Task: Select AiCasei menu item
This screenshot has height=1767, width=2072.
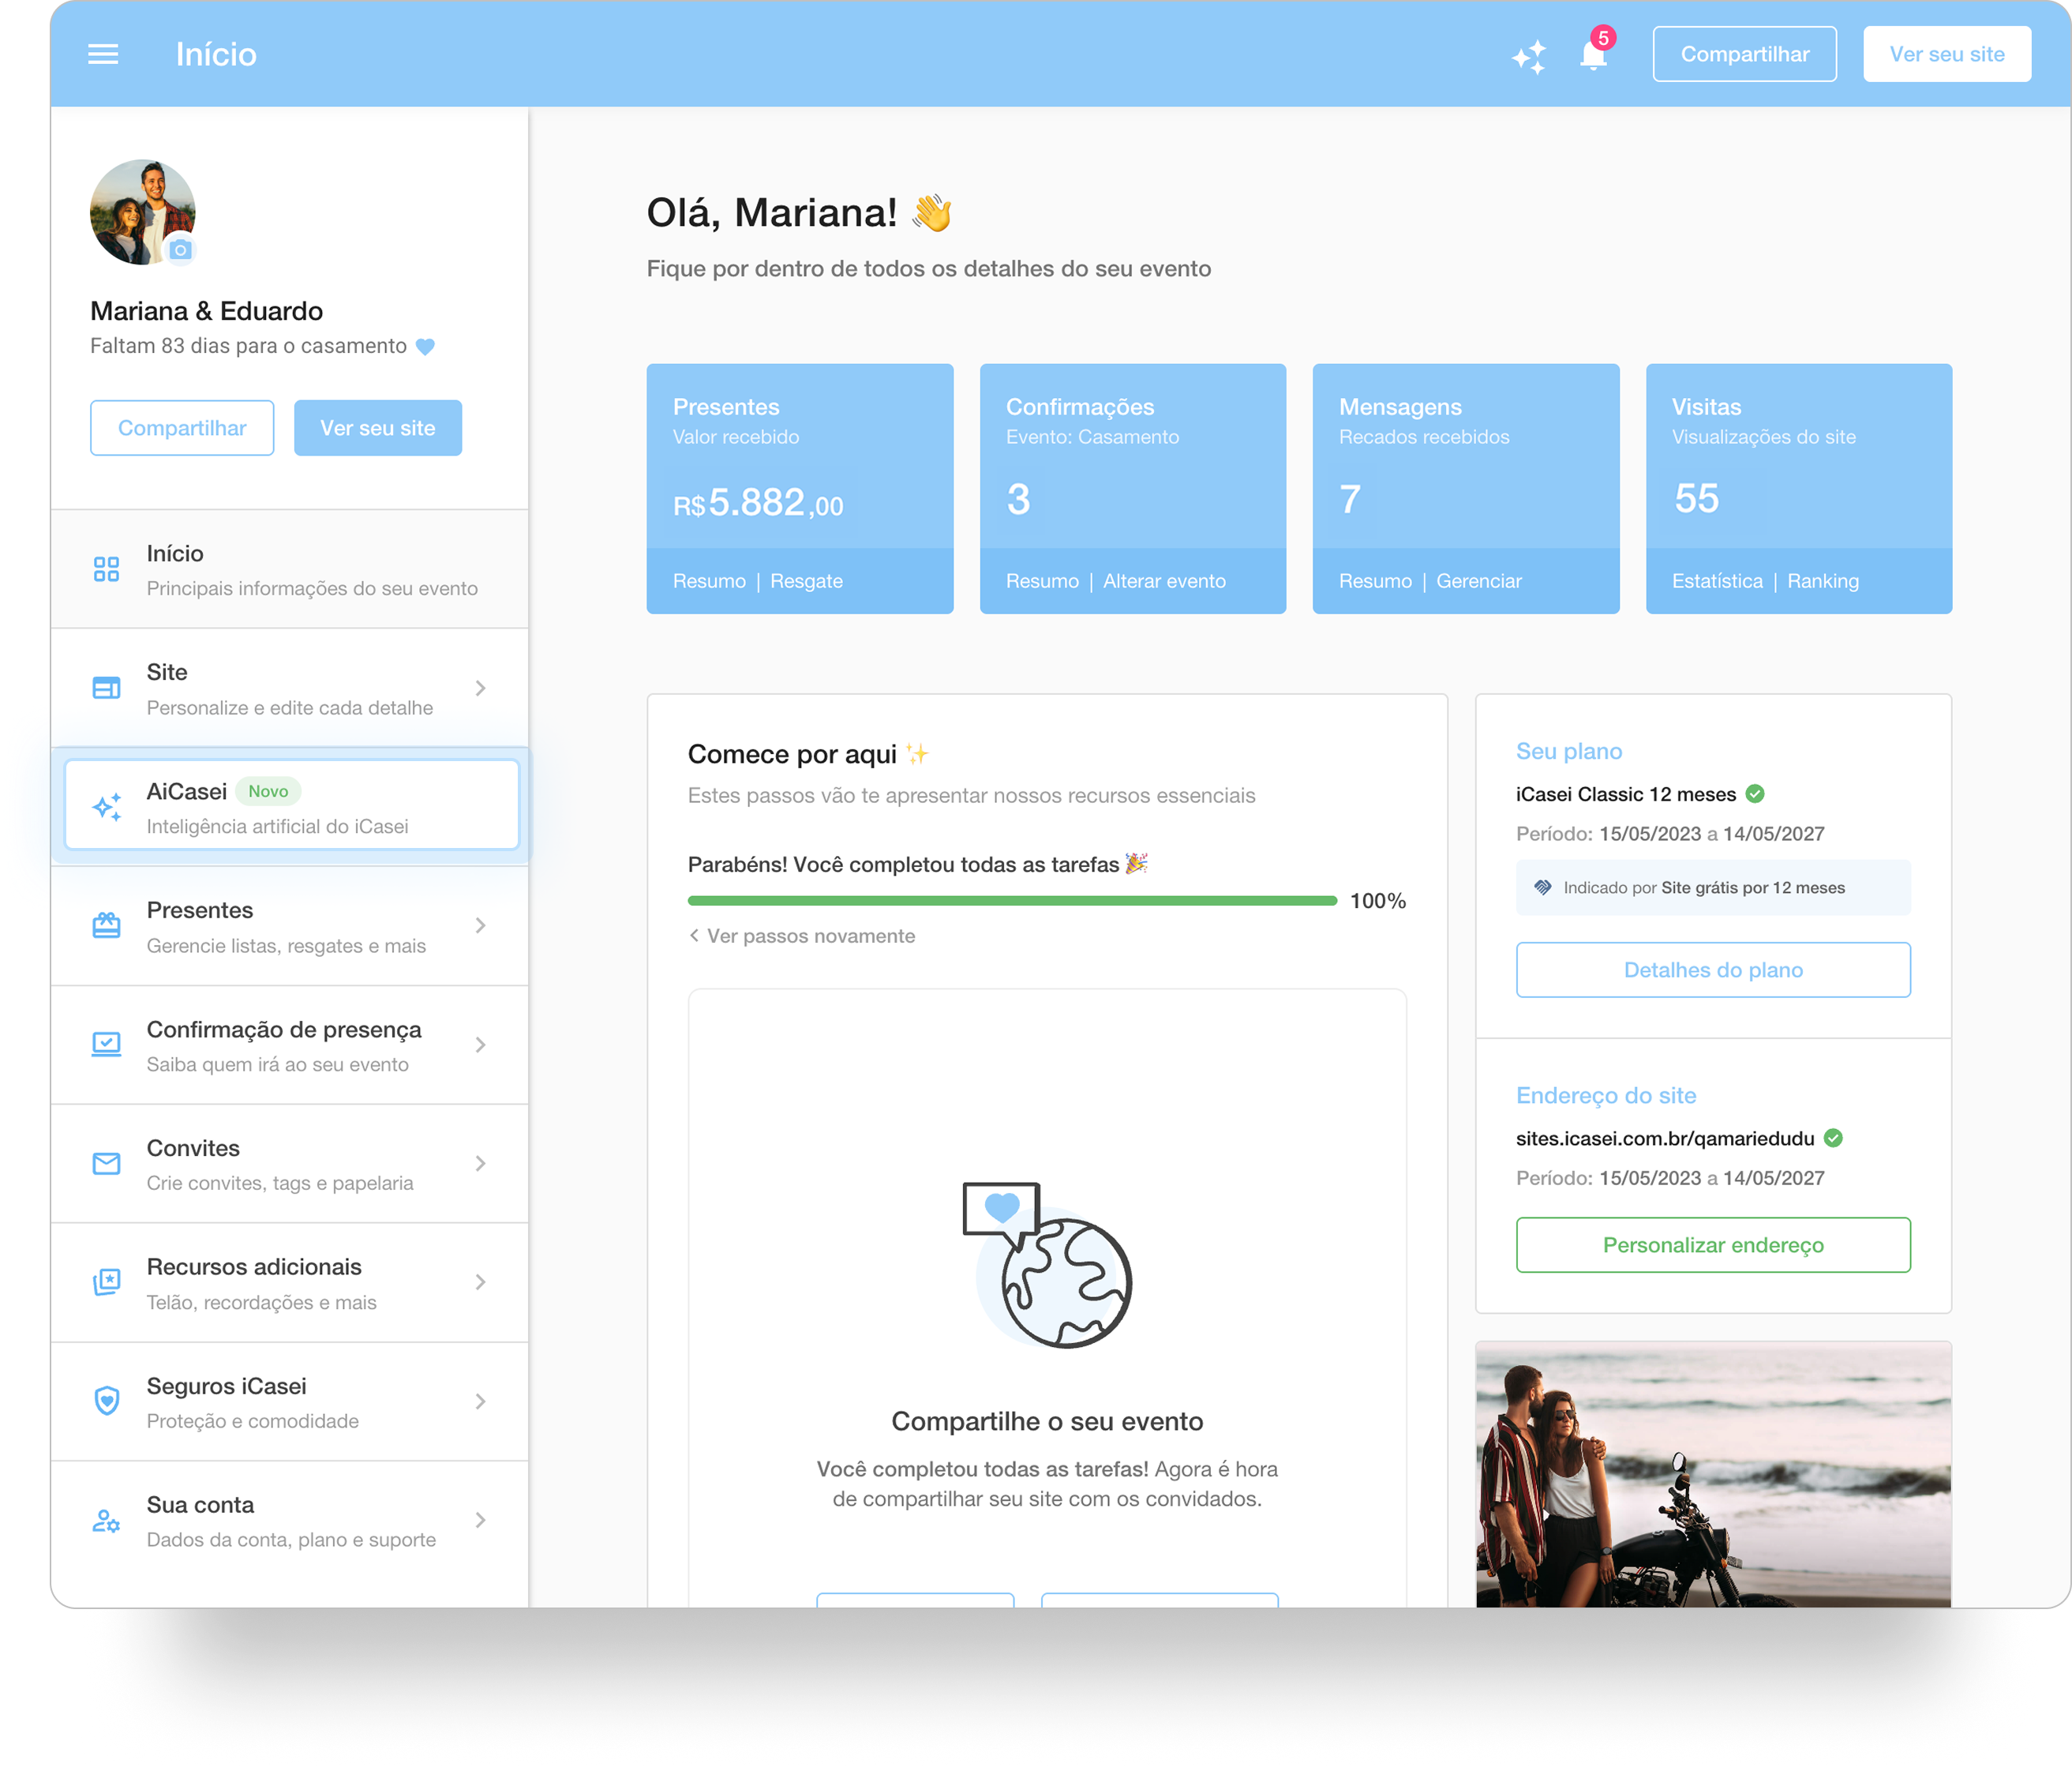Action: [x=291, y=806]
